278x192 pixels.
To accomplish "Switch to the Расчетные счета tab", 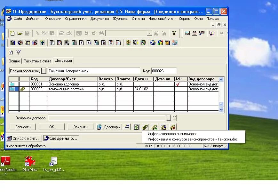I will point(37,61).
